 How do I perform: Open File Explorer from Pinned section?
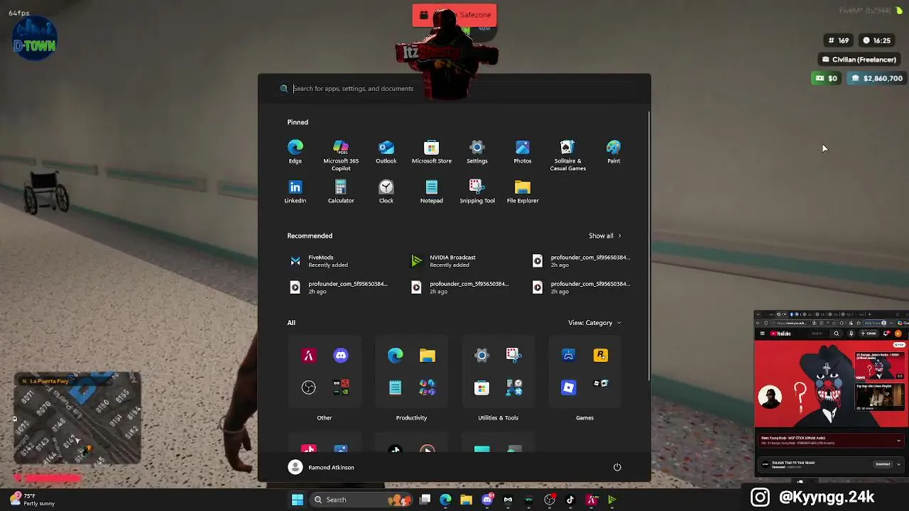tap(523, 191)
